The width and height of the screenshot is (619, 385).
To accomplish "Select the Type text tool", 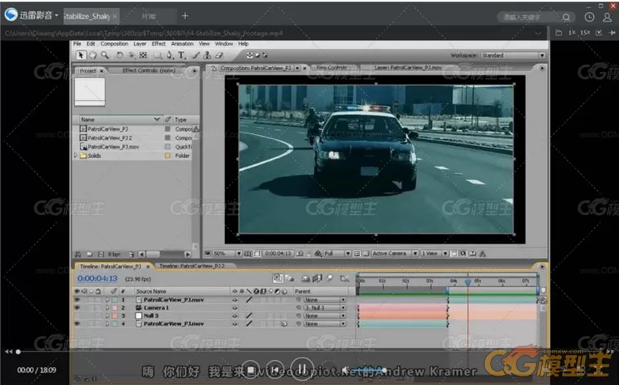I will click(181, 55).
